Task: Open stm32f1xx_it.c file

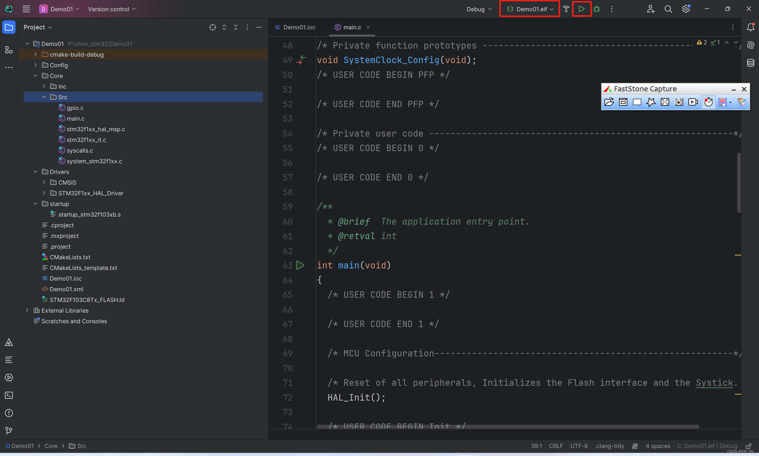Action: coord(86,140)
